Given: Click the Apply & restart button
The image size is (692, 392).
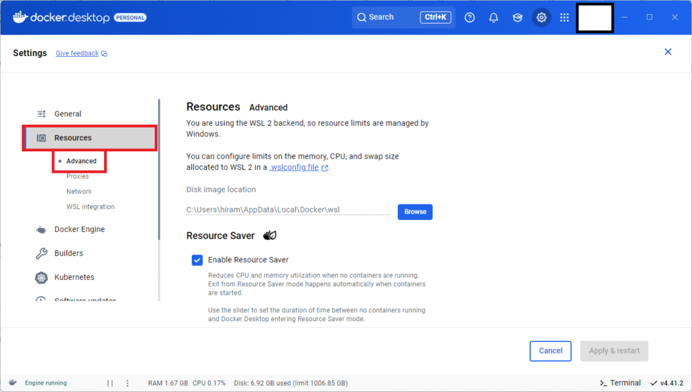Looking at the screenshot, I should (614, 351).
